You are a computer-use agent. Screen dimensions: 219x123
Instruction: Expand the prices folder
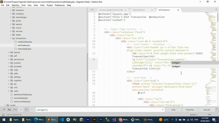pos(11,20)
